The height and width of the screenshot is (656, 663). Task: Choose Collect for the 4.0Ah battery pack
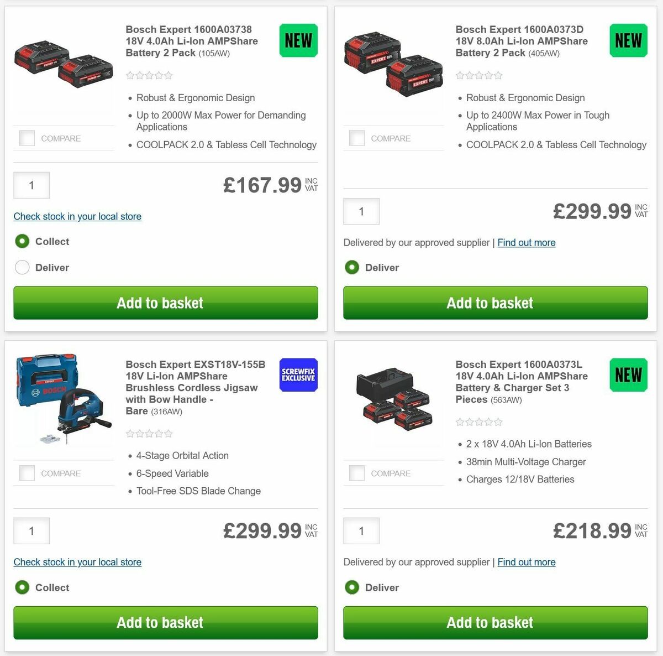click(x=22, y=241)
